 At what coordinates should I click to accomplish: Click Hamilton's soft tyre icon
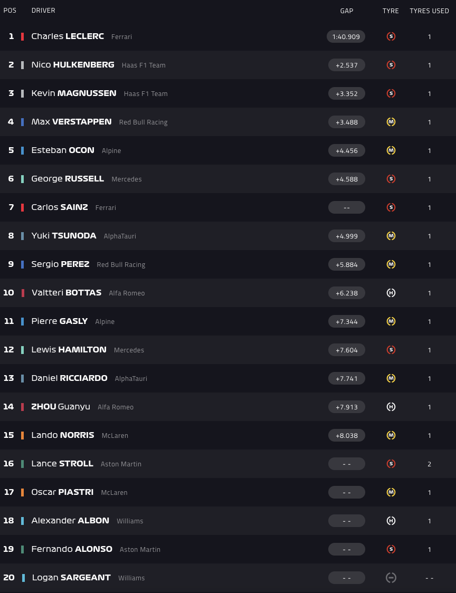[x=391, y=350]
